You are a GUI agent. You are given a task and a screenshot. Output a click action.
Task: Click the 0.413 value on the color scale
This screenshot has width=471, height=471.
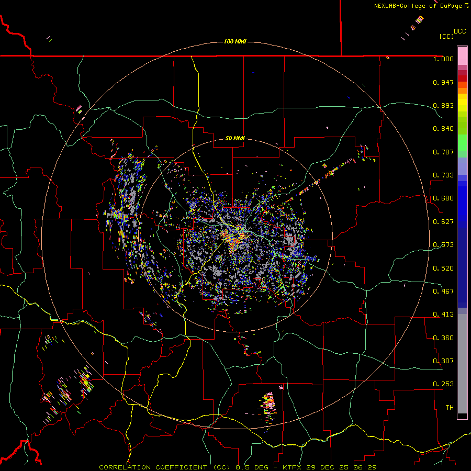[x=443, y=315]
